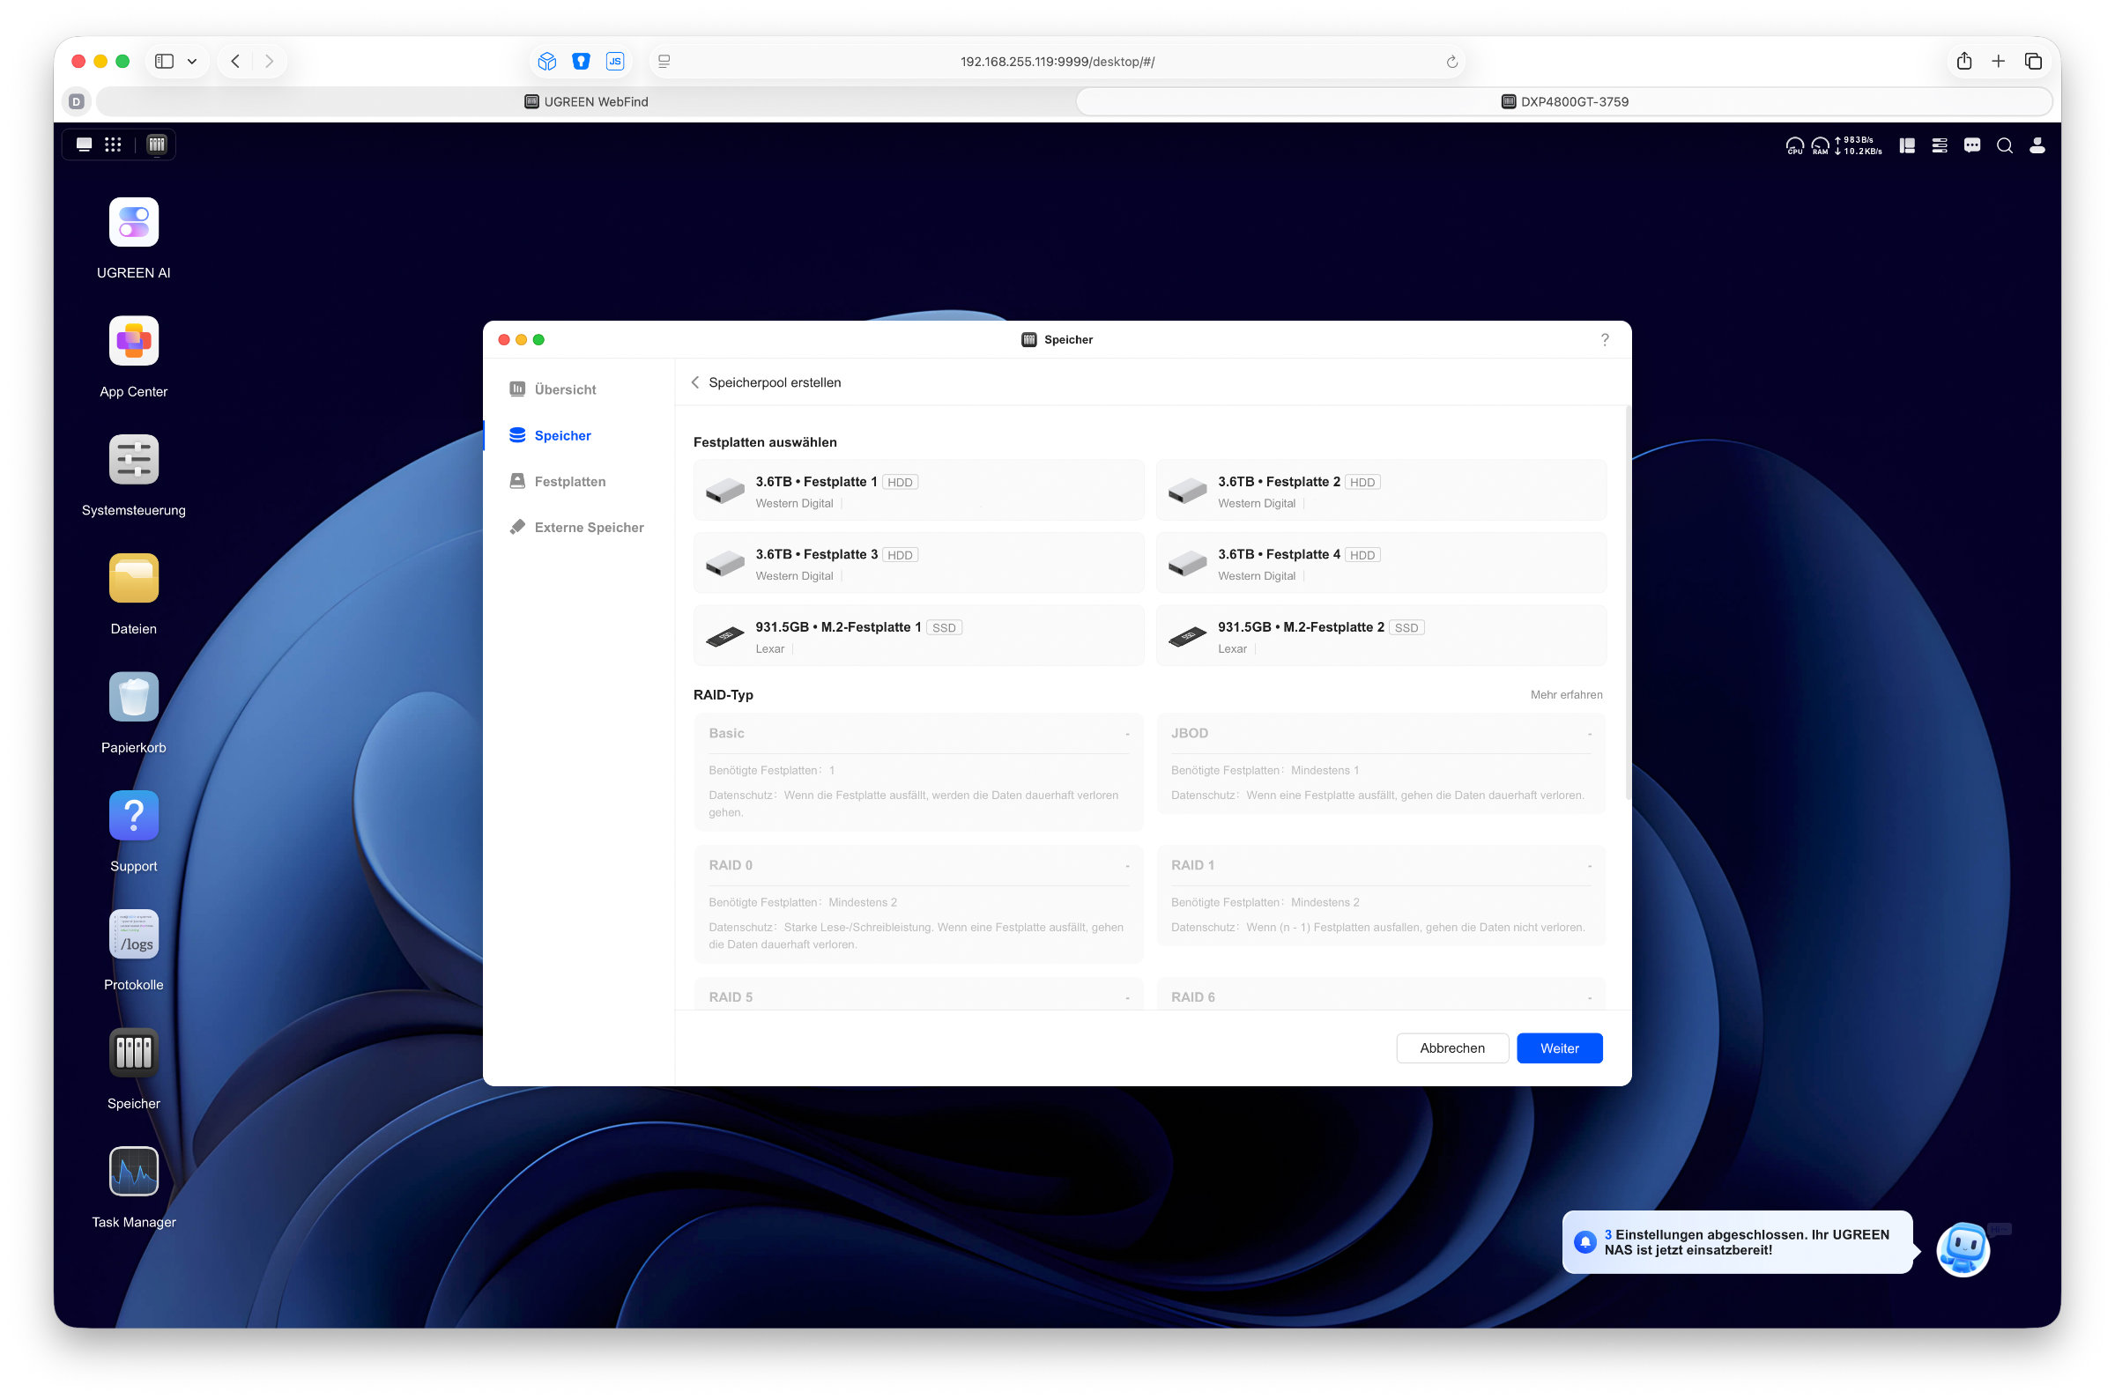Open Safari page reader icon

(664, 62)
